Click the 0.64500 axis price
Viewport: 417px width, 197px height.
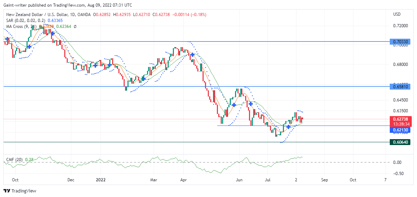point(400,100)
